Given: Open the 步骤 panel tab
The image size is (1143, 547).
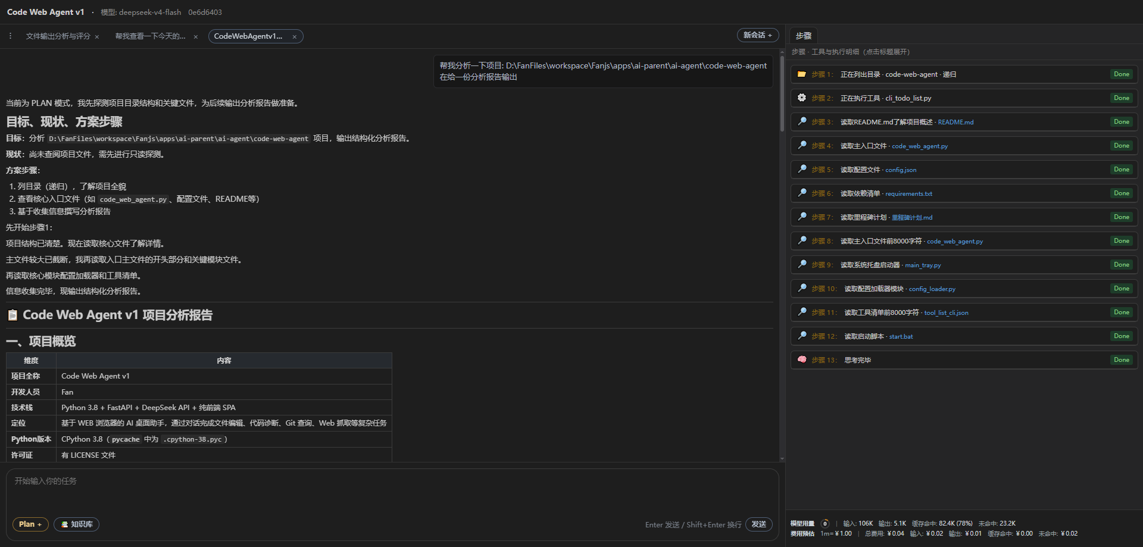Looking at the screenshot, I should click(804, 36).
